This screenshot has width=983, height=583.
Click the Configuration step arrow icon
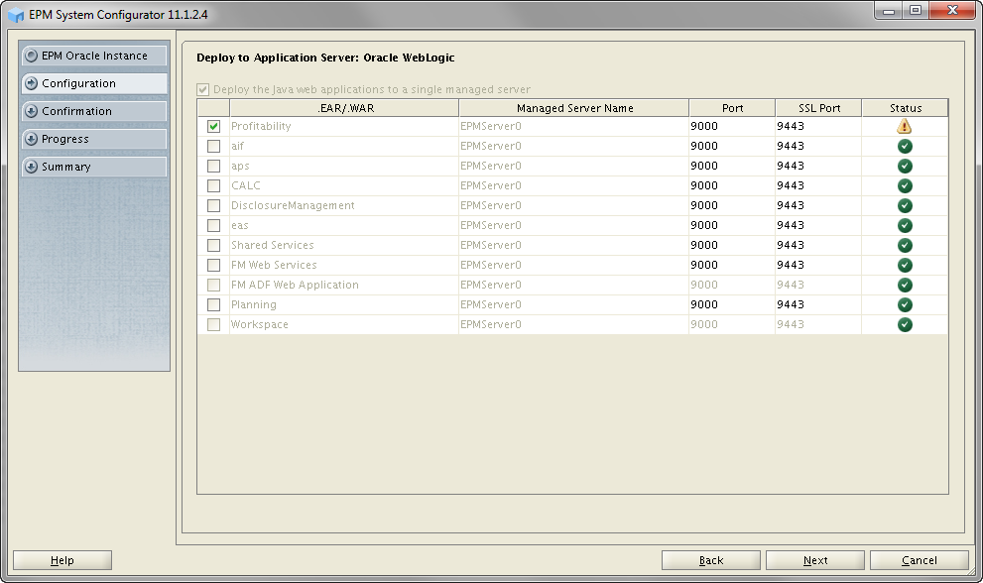(31, 83)
